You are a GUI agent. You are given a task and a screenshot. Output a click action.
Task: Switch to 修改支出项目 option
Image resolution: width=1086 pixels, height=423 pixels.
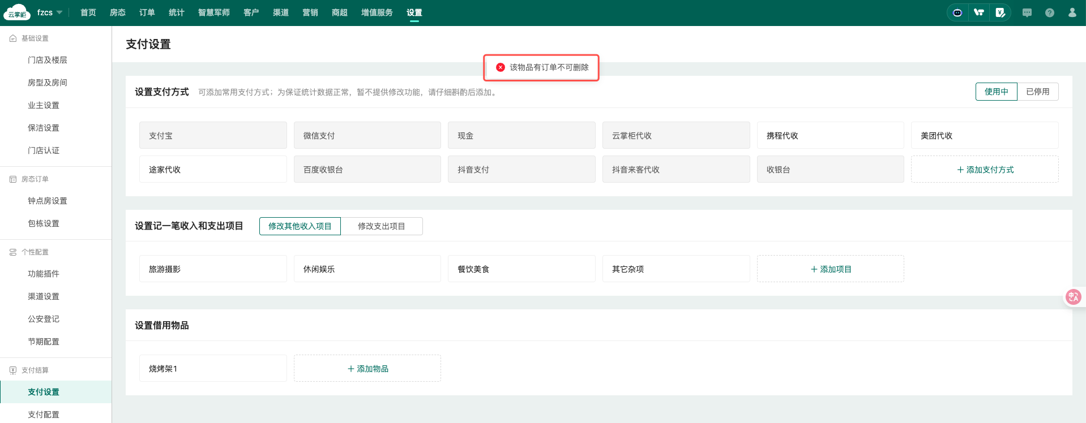pyautogui.click(x=381, y=226)
